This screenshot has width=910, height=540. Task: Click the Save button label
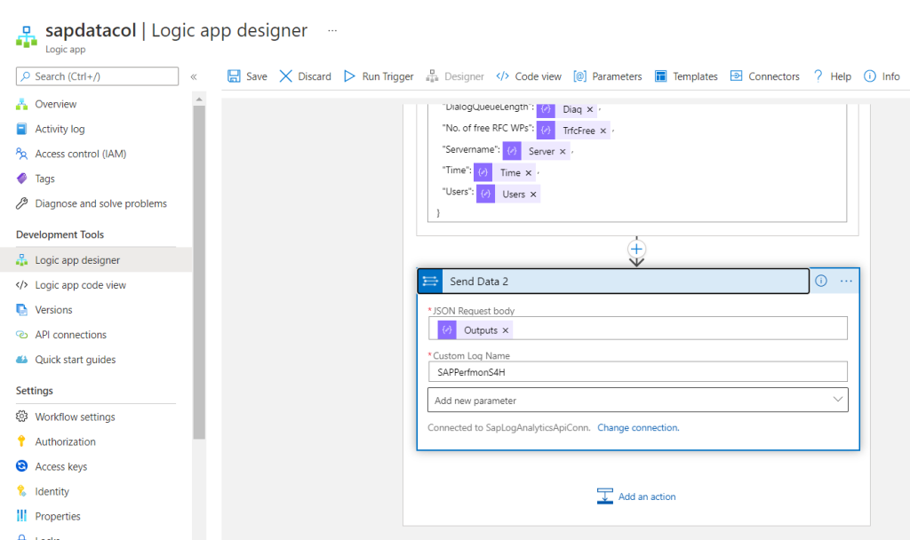257,76
